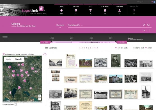Image resolution: width=156 pixels, height=110 pixels.
Task: Enable the weitere Topotheken checkbox
Action: tap(16, 104)
